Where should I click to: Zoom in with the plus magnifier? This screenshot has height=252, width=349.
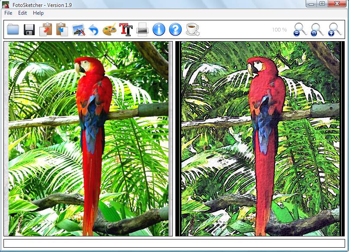pos(334,29)
